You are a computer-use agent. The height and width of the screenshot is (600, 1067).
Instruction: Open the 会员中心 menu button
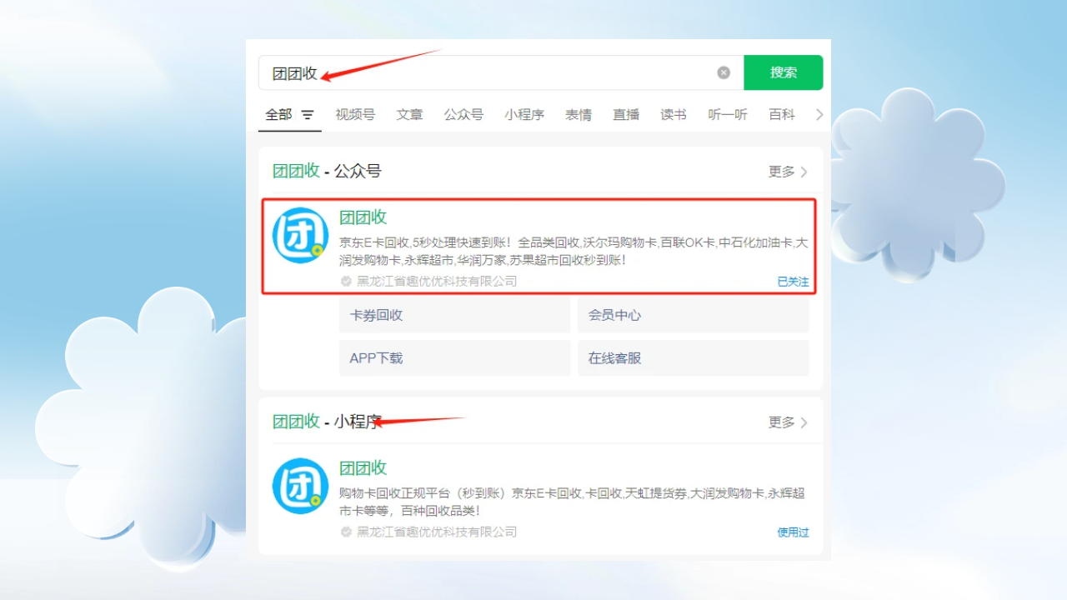click(694, 315)
